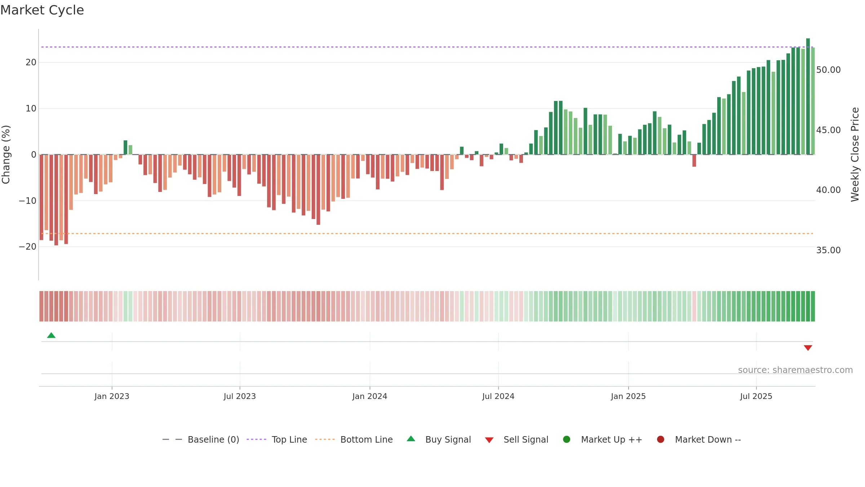
Task: Click the 10 change tick label
Action: [x=31, y=109]
